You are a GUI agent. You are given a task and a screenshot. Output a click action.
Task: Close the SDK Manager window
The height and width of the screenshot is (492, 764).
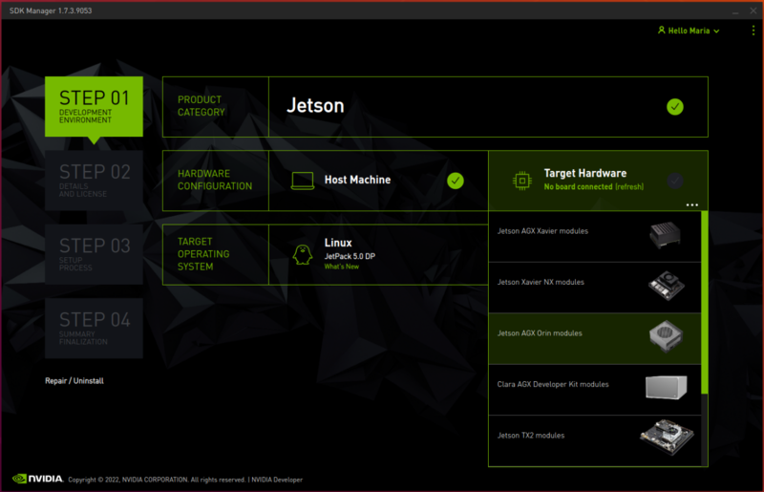point(753,11)
